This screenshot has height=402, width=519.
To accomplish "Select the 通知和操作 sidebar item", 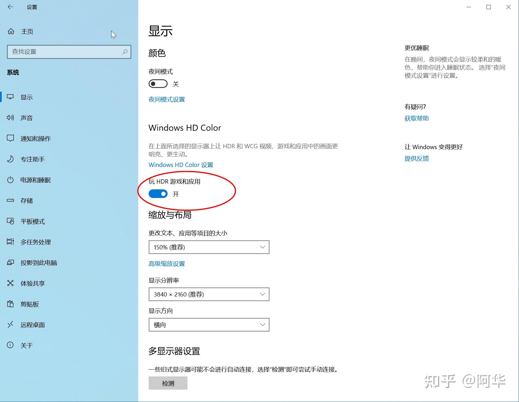I will click(69, 139).
